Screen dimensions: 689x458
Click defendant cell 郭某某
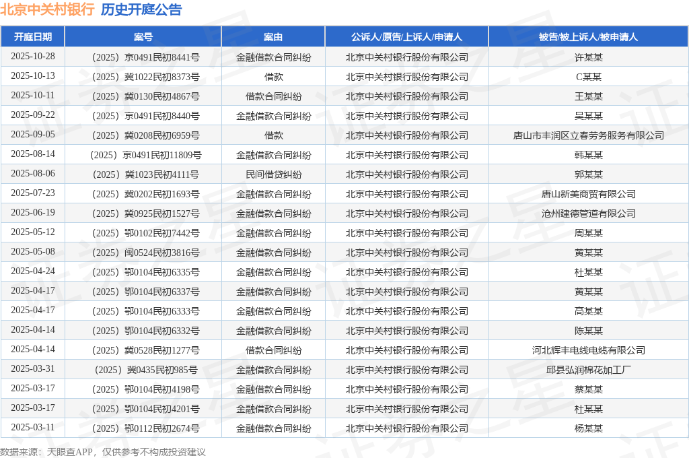click(x=588, y=174)
